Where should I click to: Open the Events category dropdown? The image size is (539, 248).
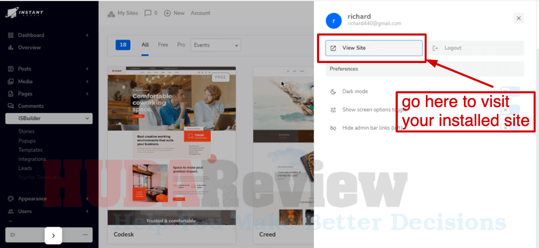point(216,45)
